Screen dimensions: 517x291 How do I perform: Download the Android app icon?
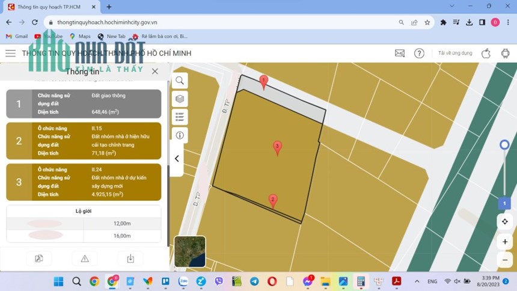505,53
